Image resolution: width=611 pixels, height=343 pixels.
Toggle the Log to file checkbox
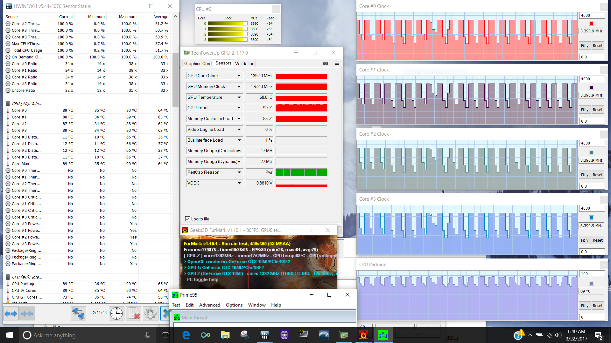tap(188, 219)
